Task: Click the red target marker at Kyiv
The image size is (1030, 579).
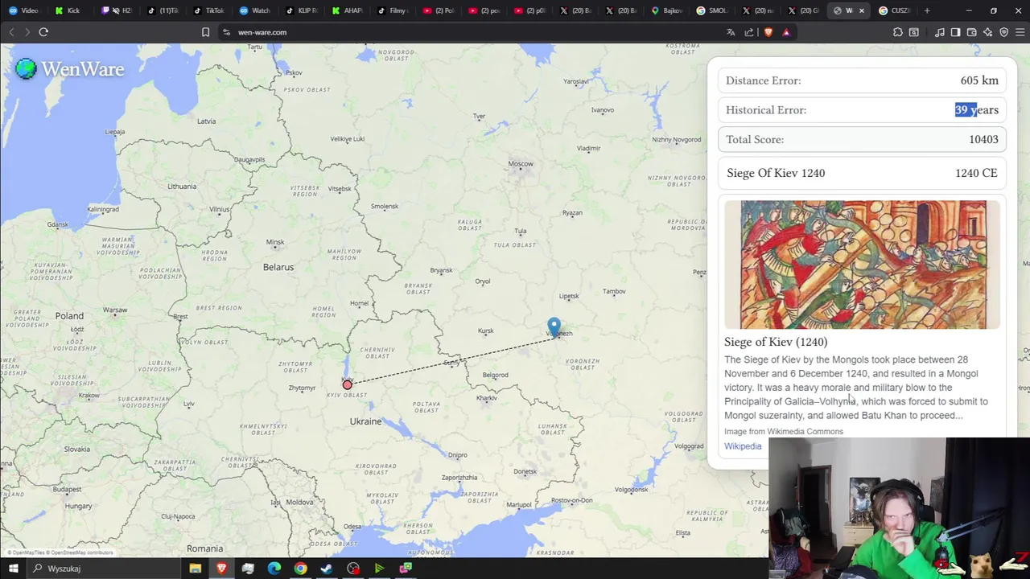Action: pyautogui.click(x=347, y=385)
